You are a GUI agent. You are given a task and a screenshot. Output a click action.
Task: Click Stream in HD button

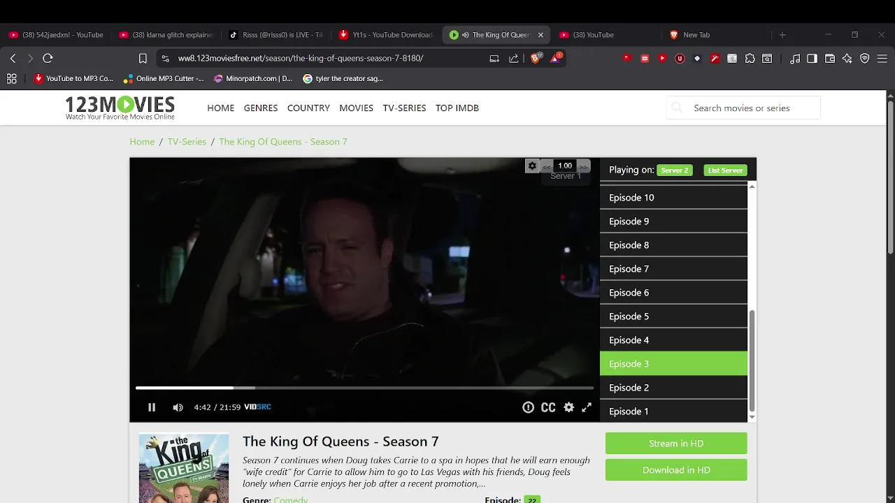676,444
